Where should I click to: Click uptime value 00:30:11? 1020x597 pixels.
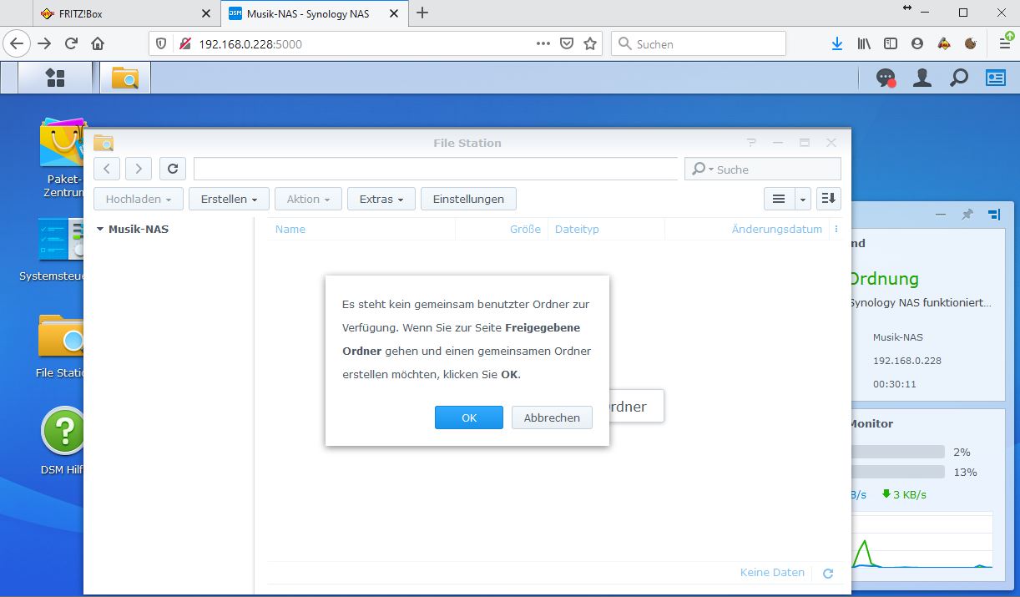895,384
